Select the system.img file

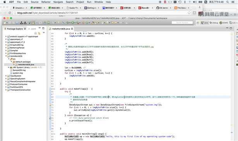[17, 73]
